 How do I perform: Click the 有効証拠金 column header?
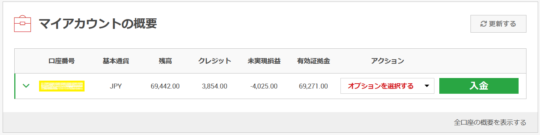point(313,61)
